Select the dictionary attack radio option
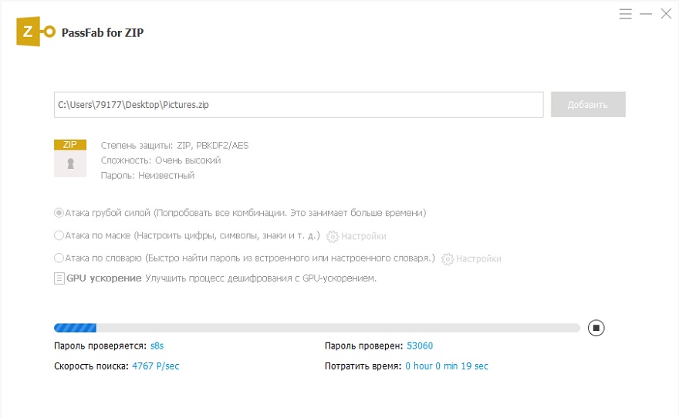The height and width of the screenshot is (418, 679). (x=59, y=258)
